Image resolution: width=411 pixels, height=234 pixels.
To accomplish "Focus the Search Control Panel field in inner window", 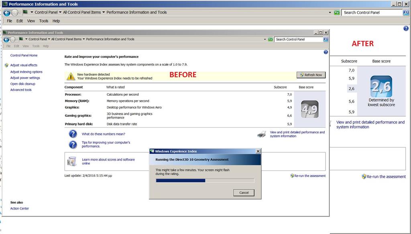I will click(299, 39).
